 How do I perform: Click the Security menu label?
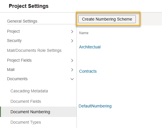[x=14, y=41]
